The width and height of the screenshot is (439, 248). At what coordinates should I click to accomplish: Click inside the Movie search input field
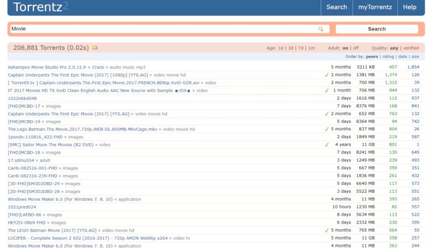coord(129,28)
